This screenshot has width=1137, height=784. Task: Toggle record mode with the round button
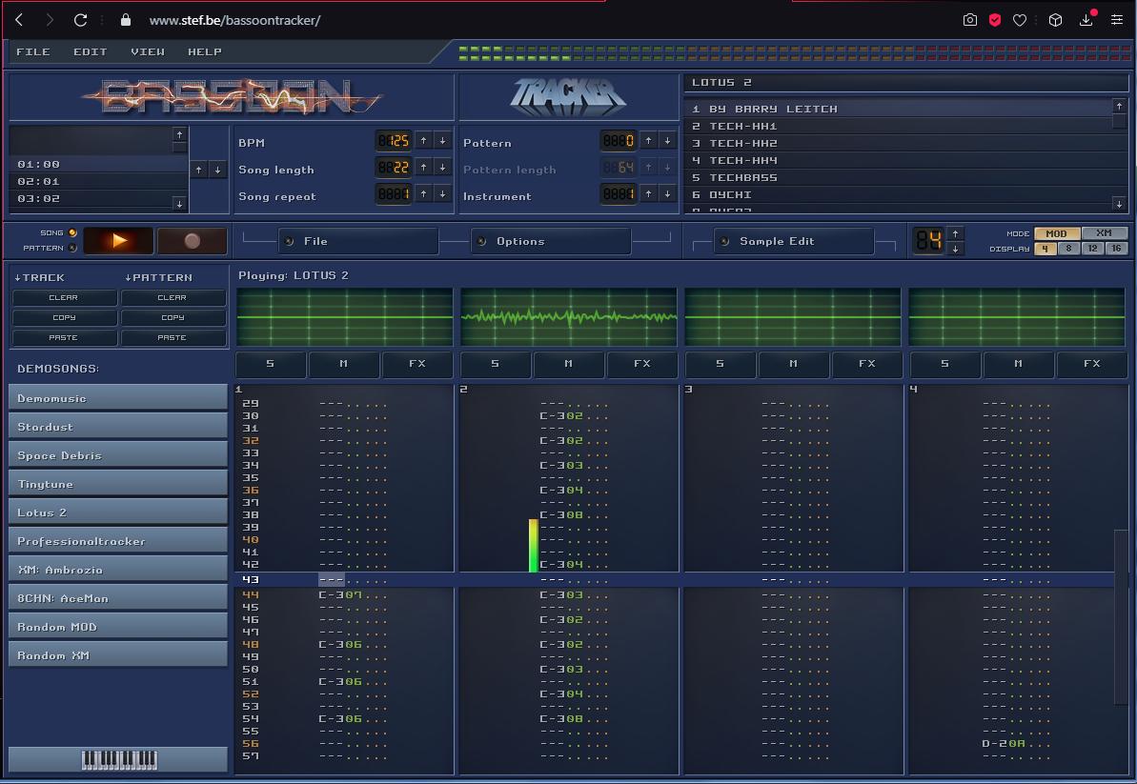[x=193, y=241]
